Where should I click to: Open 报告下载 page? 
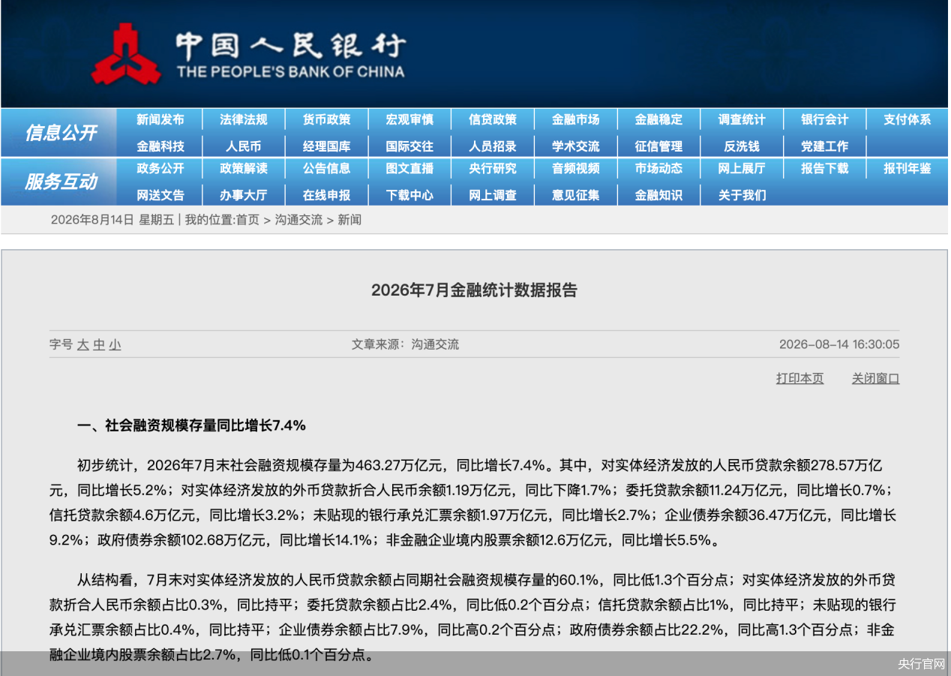point(824,168)
